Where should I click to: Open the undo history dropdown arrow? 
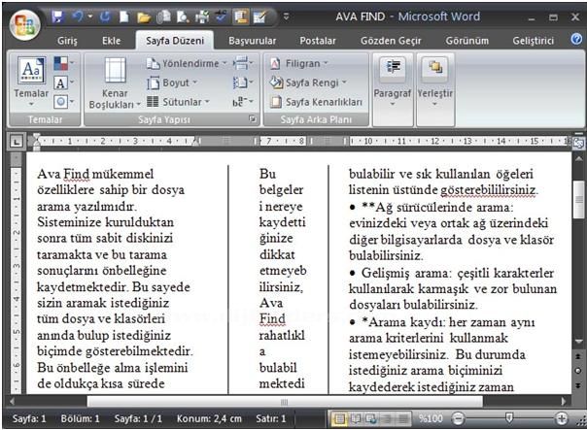pyautogui.click(x=90, y=17)
